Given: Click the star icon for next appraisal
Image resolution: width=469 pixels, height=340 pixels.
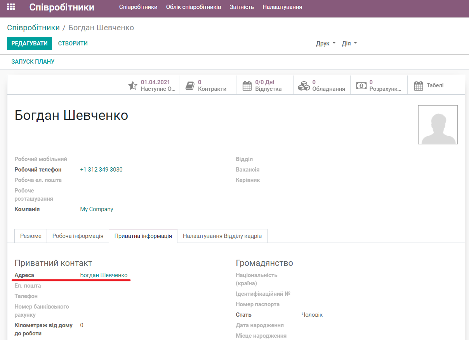Looking at the screenshot, I should click(x=132, y=85).
